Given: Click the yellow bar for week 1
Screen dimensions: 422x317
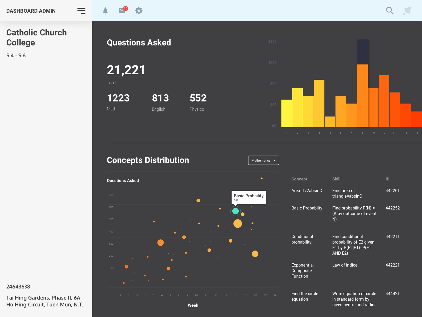Looking at the screenshot, I should click(x=287, y=113).
